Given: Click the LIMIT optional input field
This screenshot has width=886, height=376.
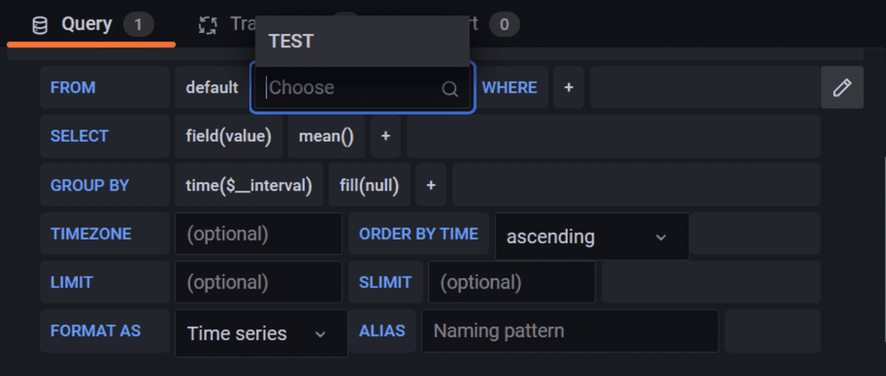Looking at the screenshot, I should [258, 283].
